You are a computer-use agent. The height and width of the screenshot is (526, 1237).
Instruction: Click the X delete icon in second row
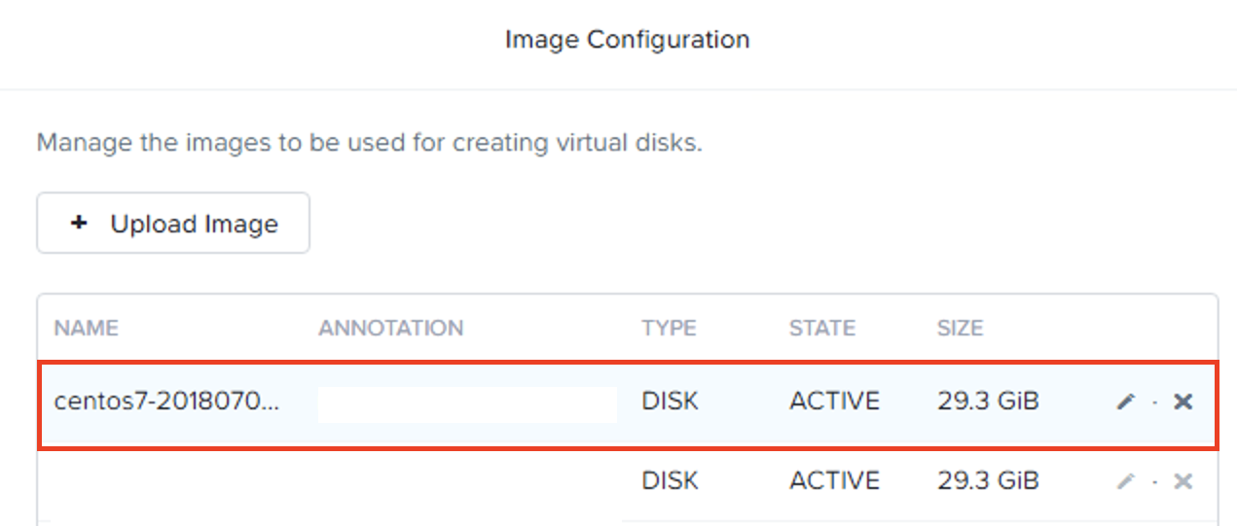click(1182, 481)
